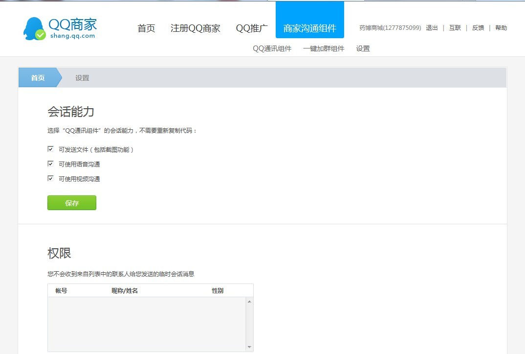This screenshot has width=525, height=354.
Task: Open the 互联 link
Action: (x=455, y=28)
